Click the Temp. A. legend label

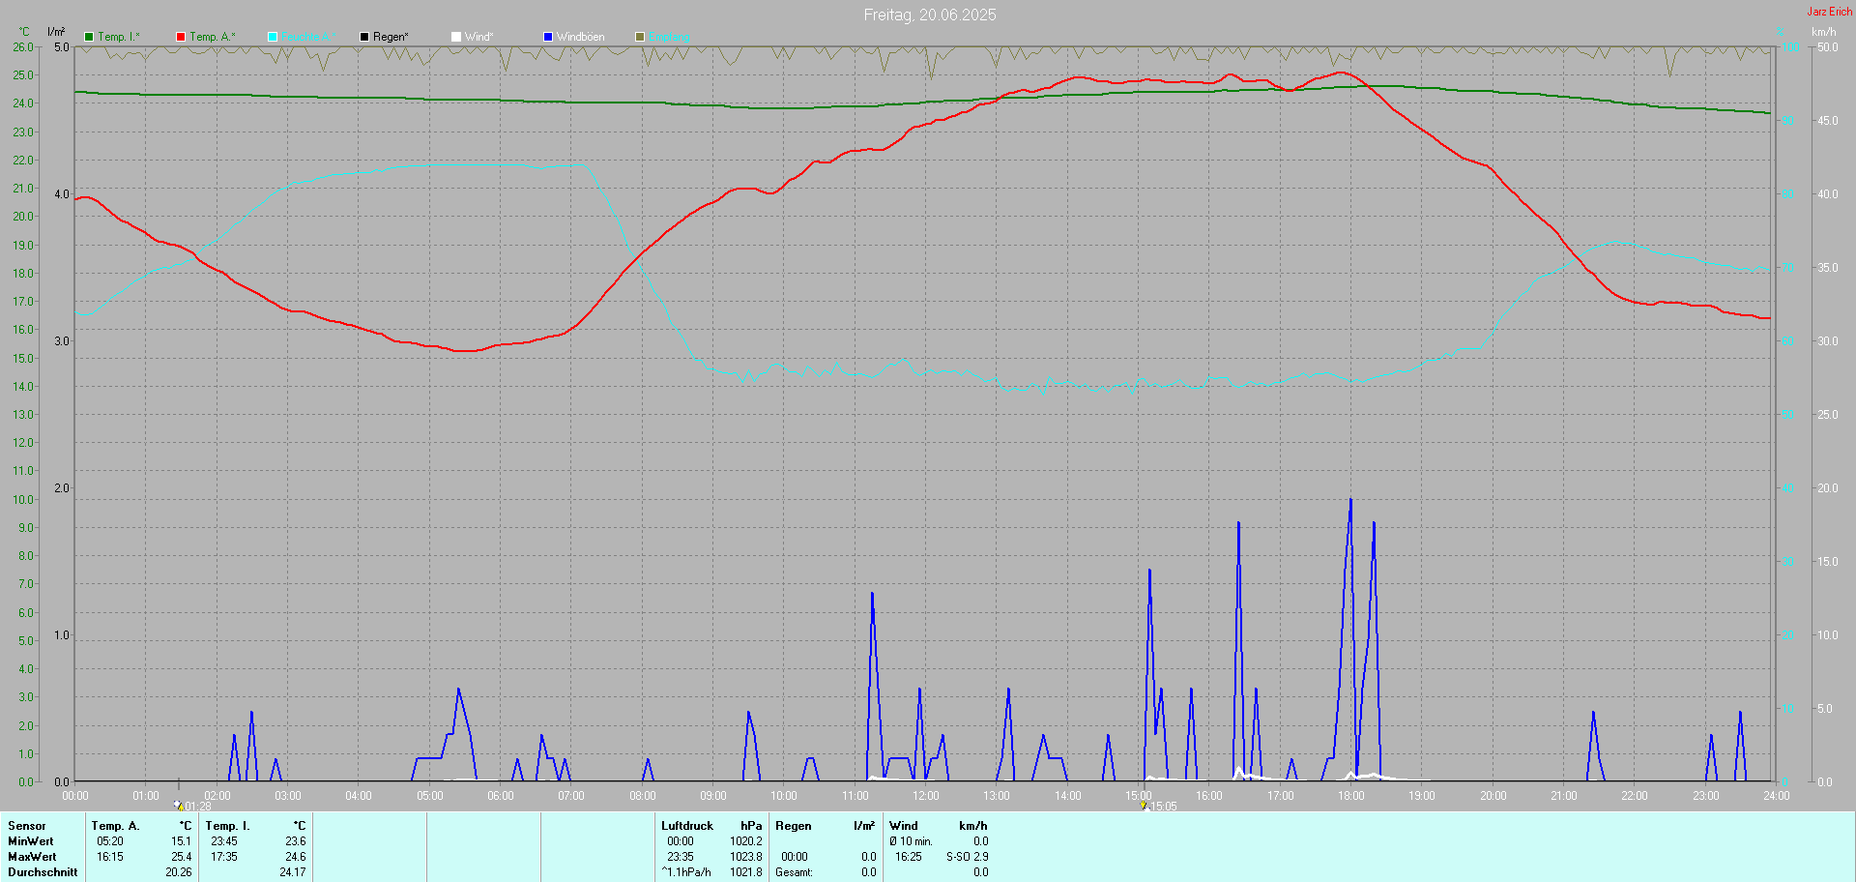pyautogui.click(x=212, y=37)
